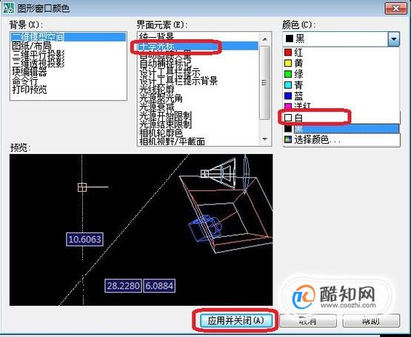411x337 pixels.
Task: Choose 命令行 in background list
Action: coord(25,81)
